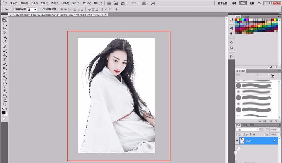This screenshot has width=282, height=163.
Task: Switch to the 设计 workspace
Action: [234, 3]
